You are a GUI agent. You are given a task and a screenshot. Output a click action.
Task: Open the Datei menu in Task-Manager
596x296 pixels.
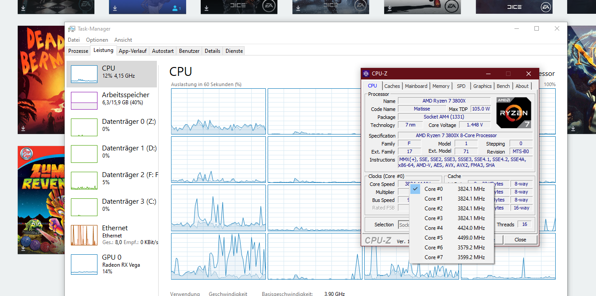click(x=74, y=40)
